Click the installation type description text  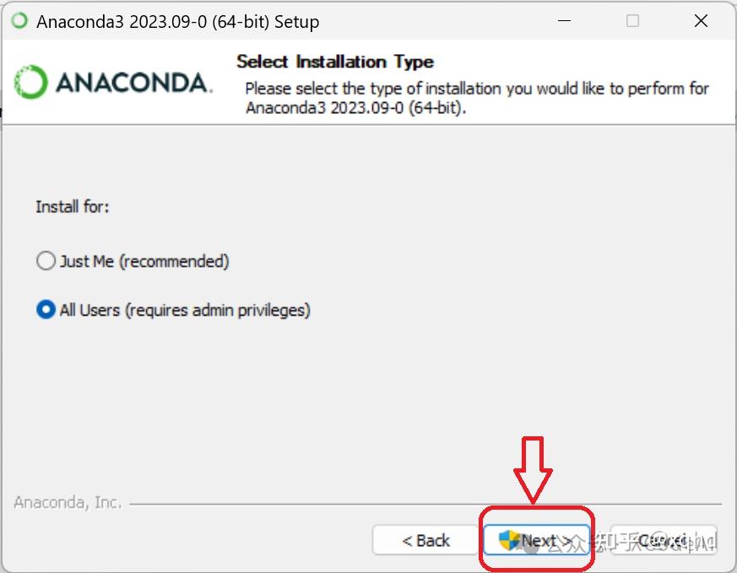[x=477, y=98]
